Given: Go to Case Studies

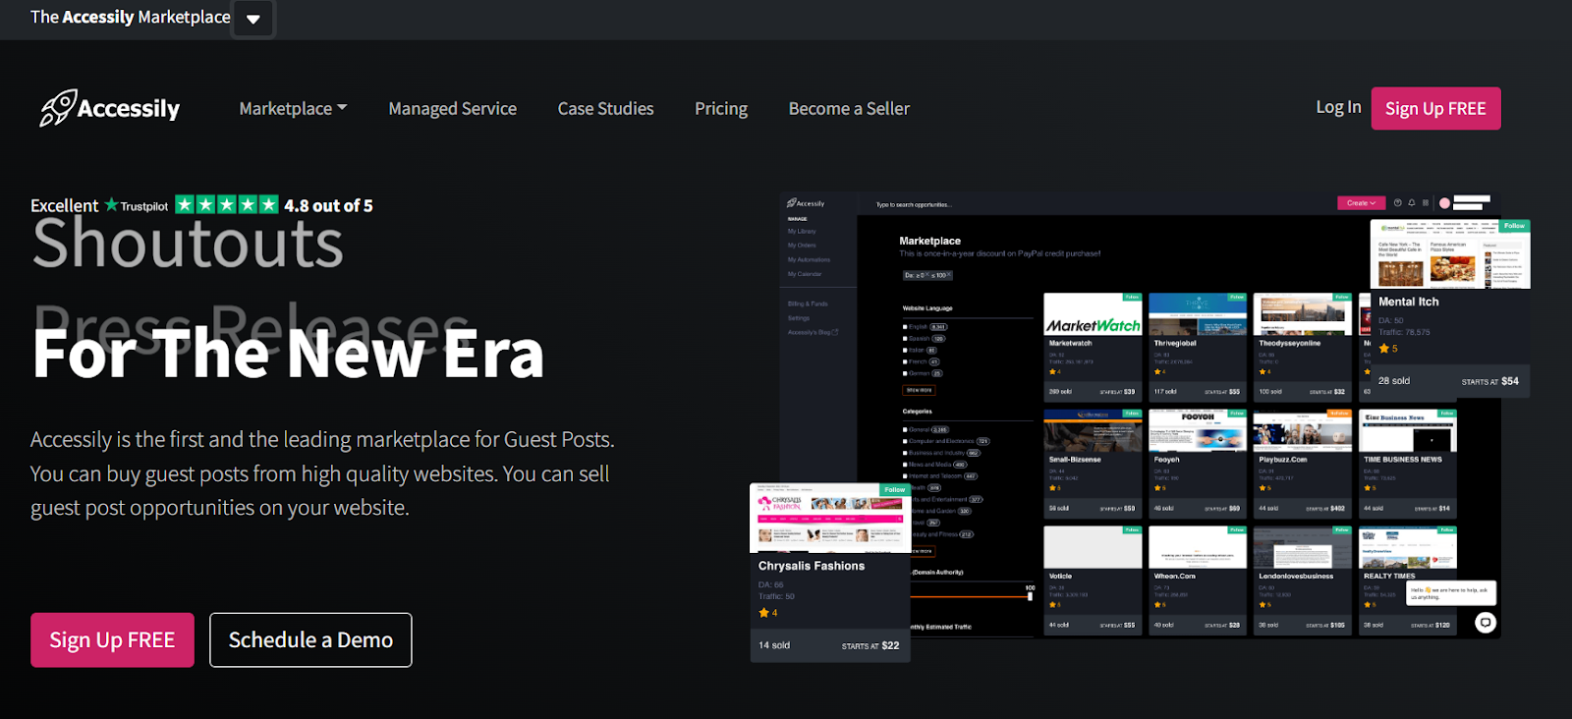Looking at the screenshot, I should (x=605, y=108).
